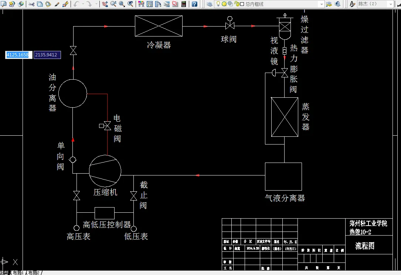Open the Markup Set Manager icon
Image resolution: width=401 pixels, height=275 pixels.
175,4
